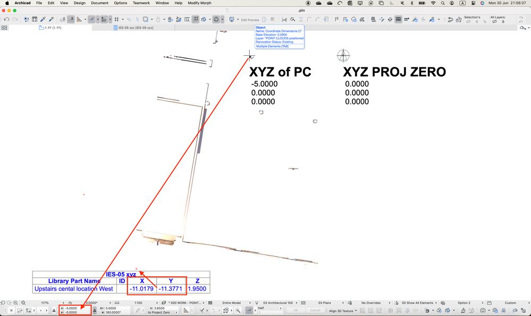Switch to the 1. FF floor plan tab

click(x=50, y=28)
